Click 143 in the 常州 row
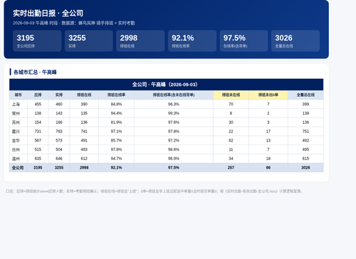Viewport: 356px width, 259px height. 59,113
